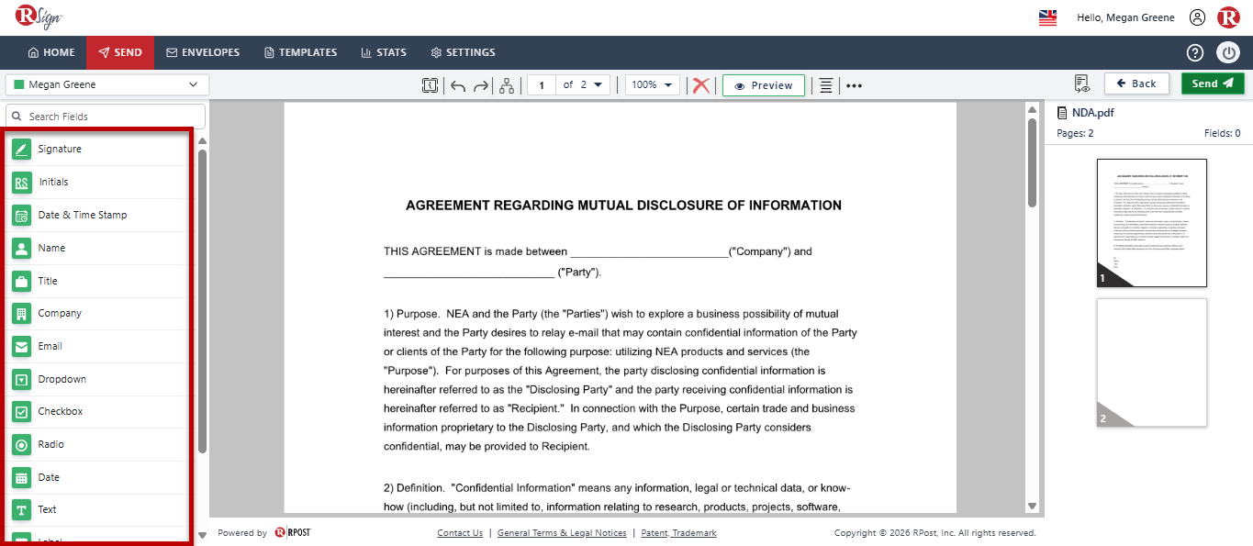View the STATS tab
The width and height of the screenshot is (1253, 546).
click(x=384, y=52)
